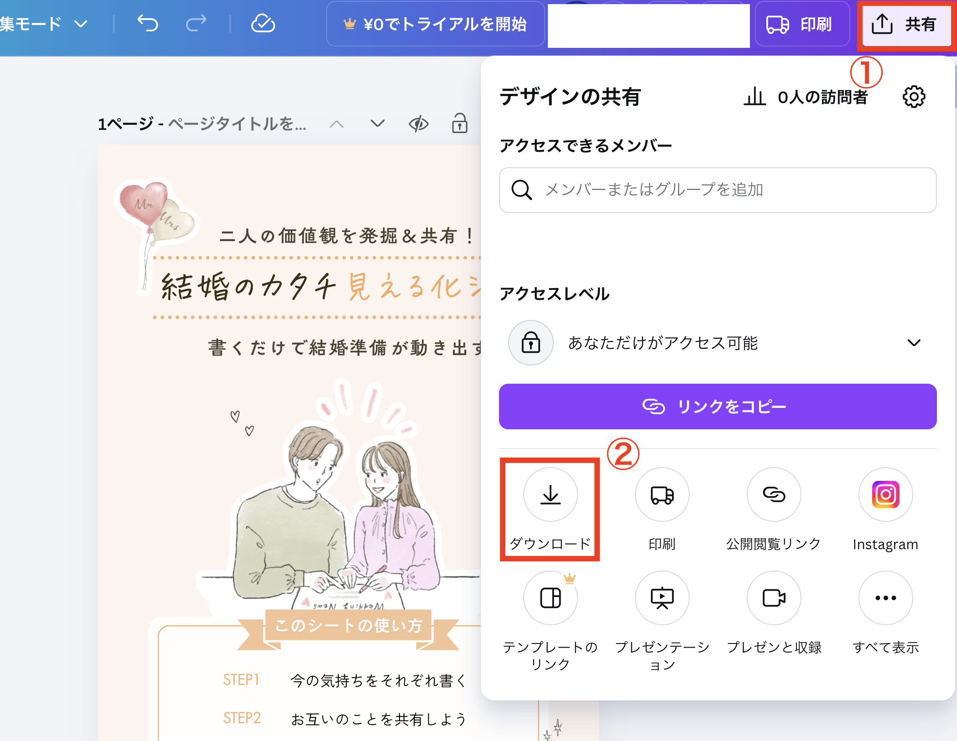Image resolution: width=957 pixels, height=741 pixels.
Task: Toggle page visibility eye icon
Action: pyautogui.click(x=418, y=123)
